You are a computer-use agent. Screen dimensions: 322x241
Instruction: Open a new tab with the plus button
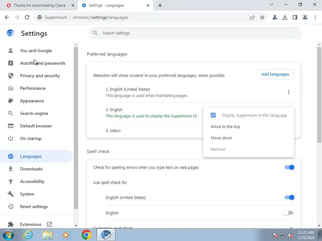pos(160,5)
